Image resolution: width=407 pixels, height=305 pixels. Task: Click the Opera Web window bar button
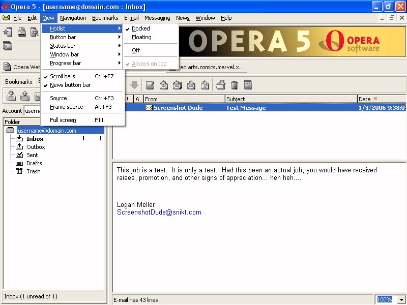click(x=21, y=67)
